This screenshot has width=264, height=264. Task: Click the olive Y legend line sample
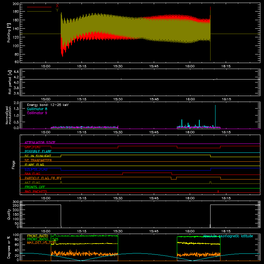coord(39,11)
